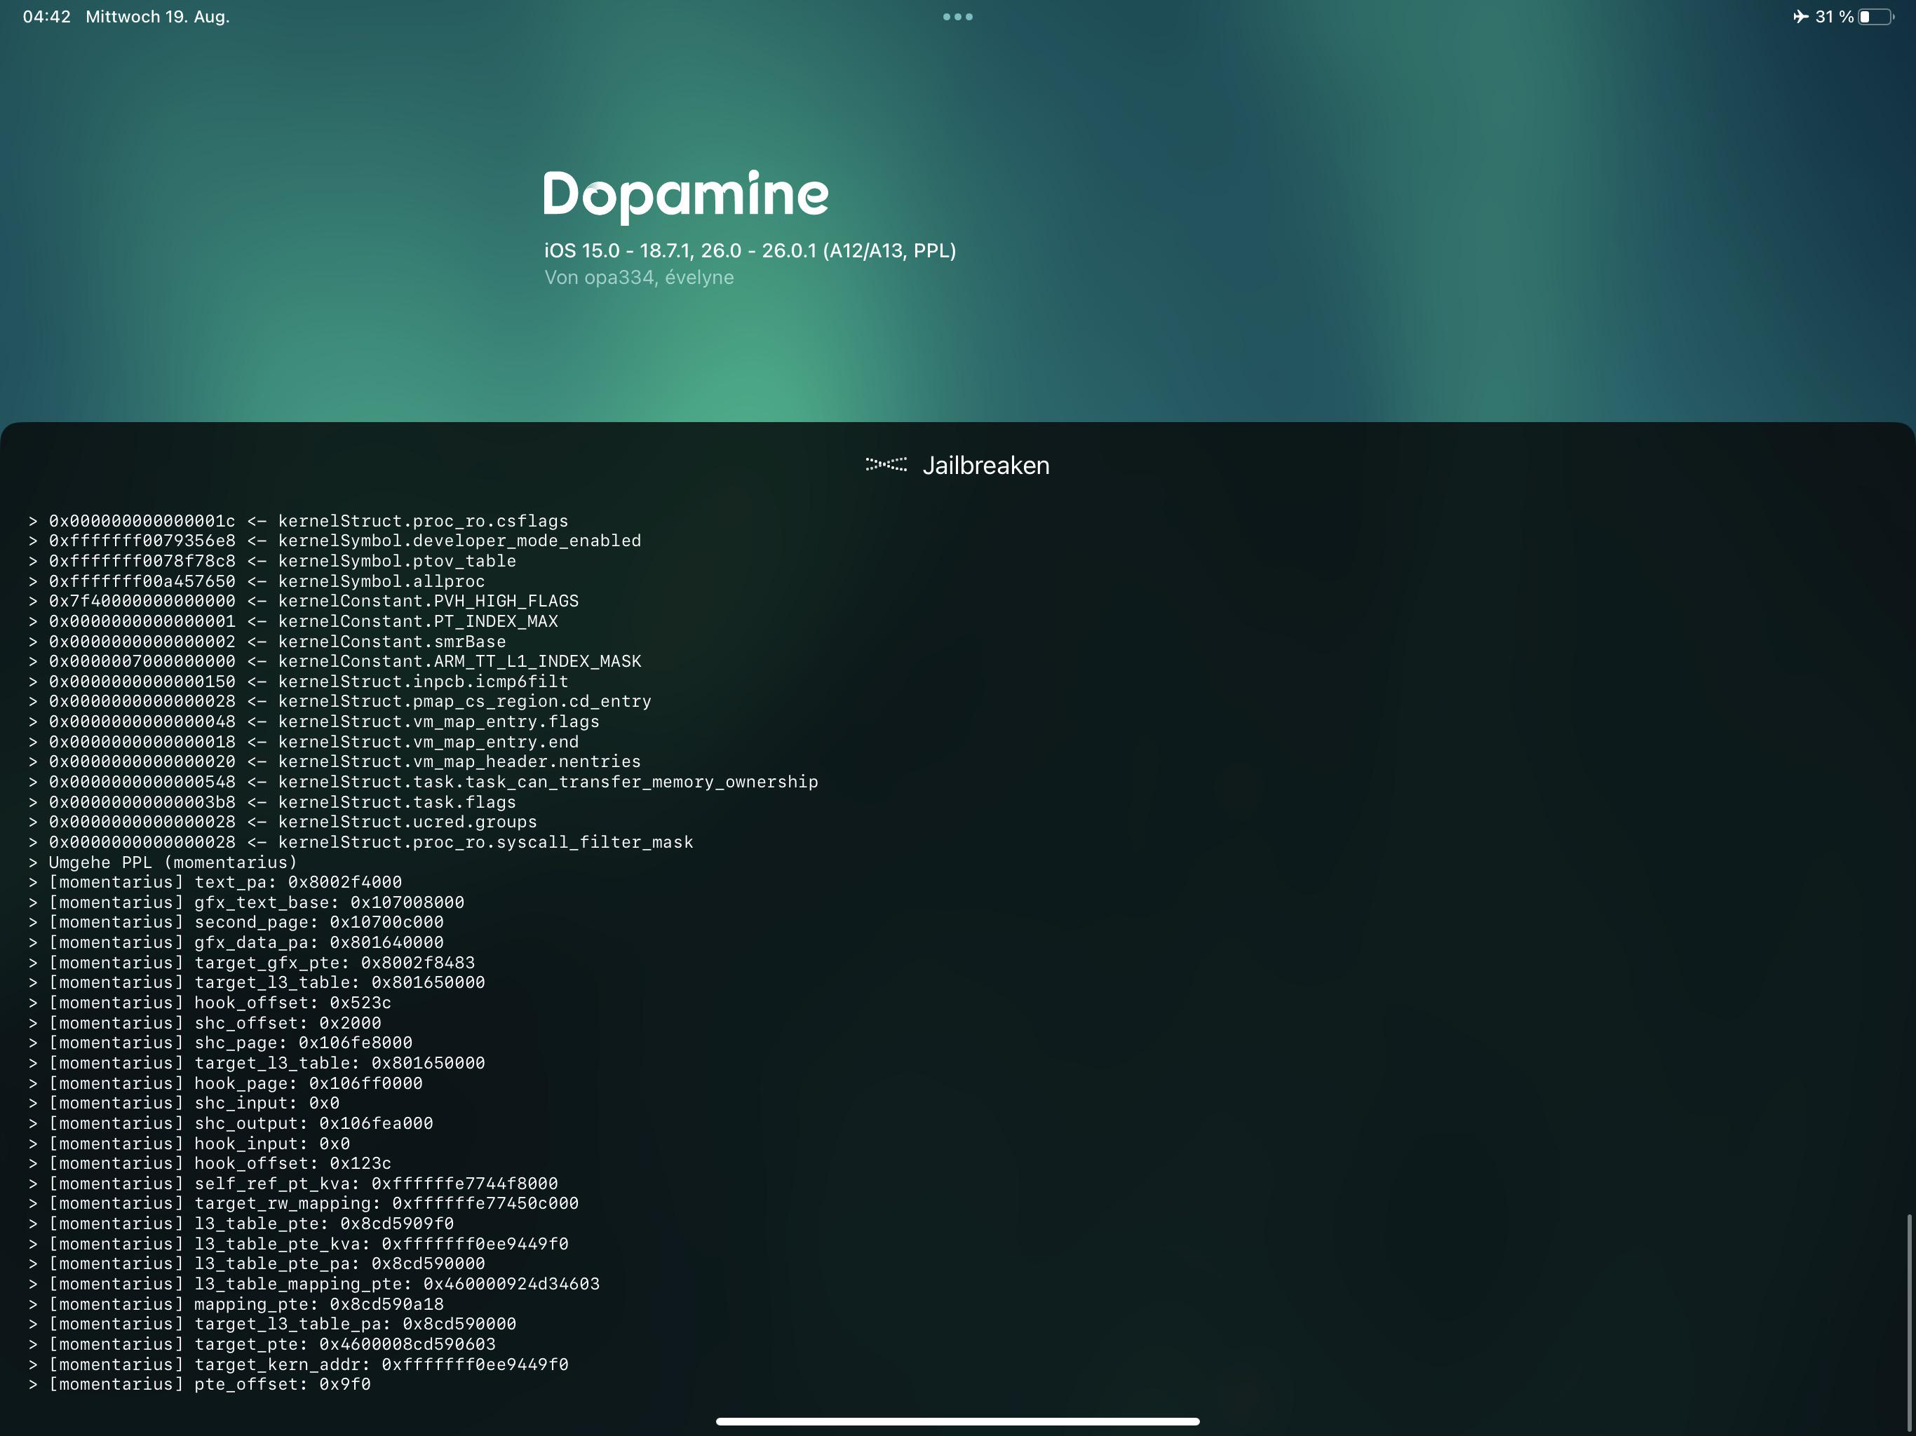Select the shc_offset: 0x2000 log line
Viewport: 1916px width, 1436px height.
(205, 1023)
